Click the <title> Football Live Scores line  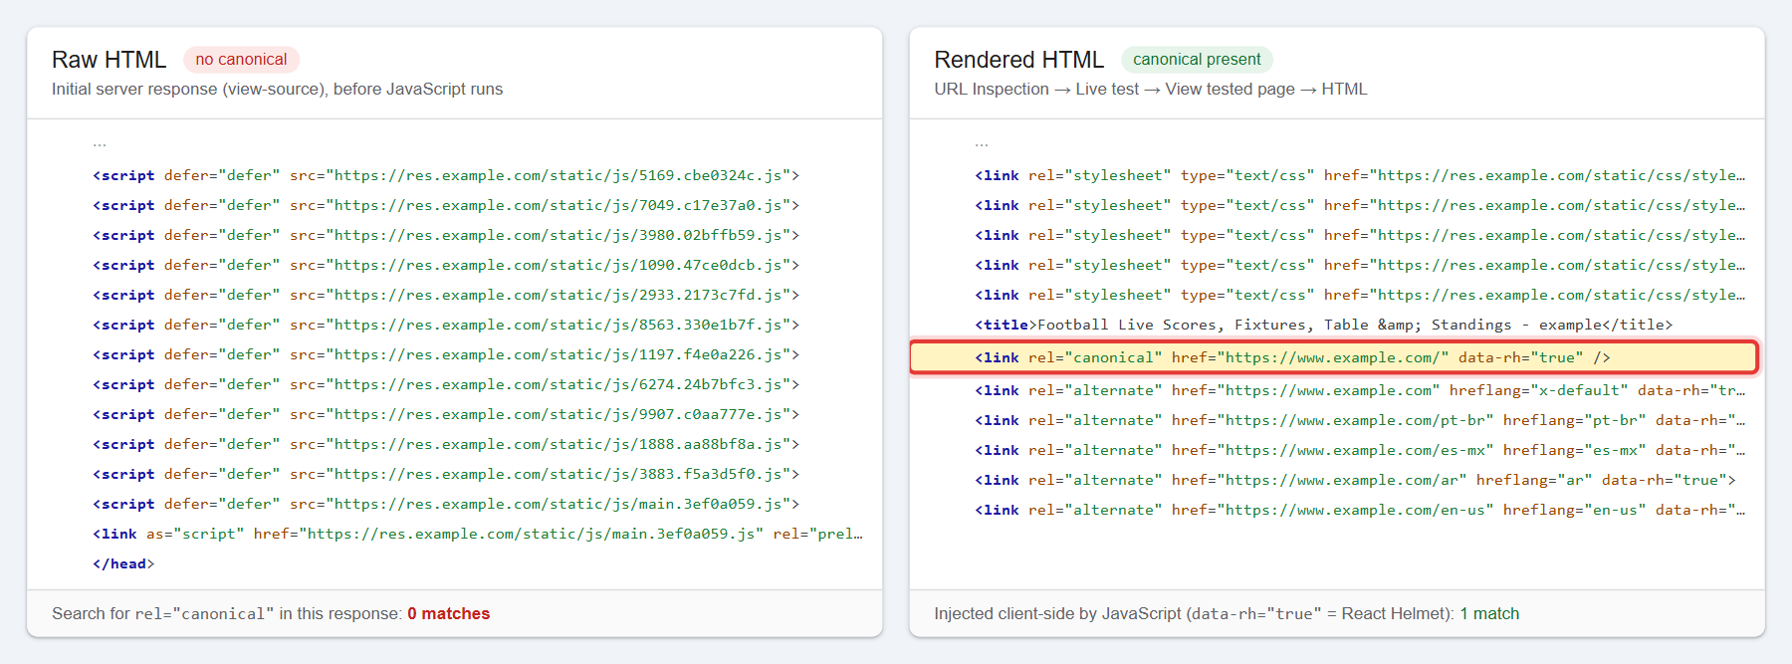(1324, 325)
